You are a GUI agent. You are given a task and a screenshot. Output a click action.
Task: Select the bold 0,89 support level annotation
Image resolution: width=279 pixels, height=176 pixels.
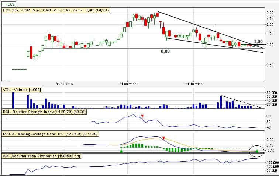(166, 52)
